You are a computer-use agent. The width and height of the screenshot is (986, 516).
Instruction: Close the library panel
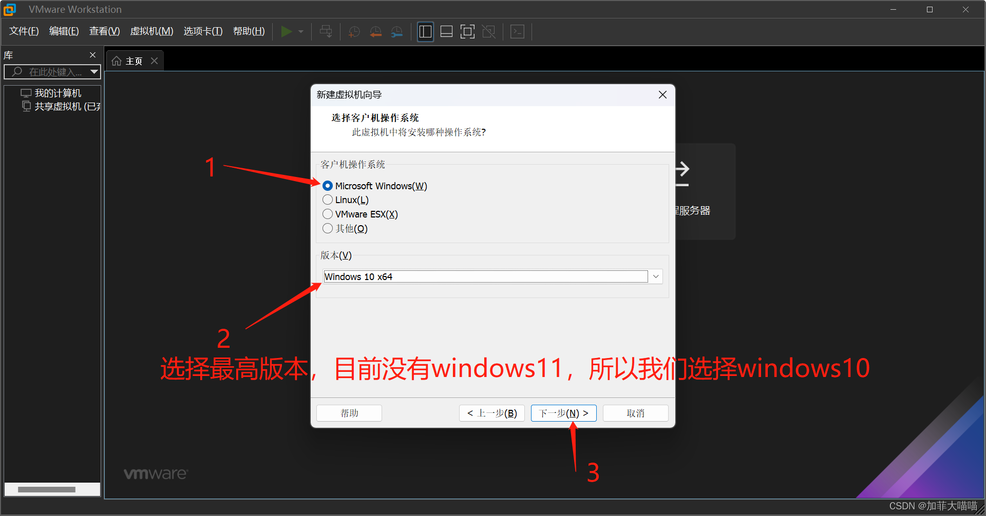point(92,55)
